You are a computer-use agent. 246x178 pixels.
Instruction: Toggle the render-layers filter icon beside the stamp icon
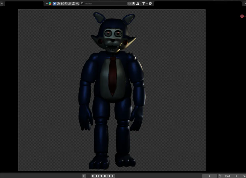coord(74,4)
